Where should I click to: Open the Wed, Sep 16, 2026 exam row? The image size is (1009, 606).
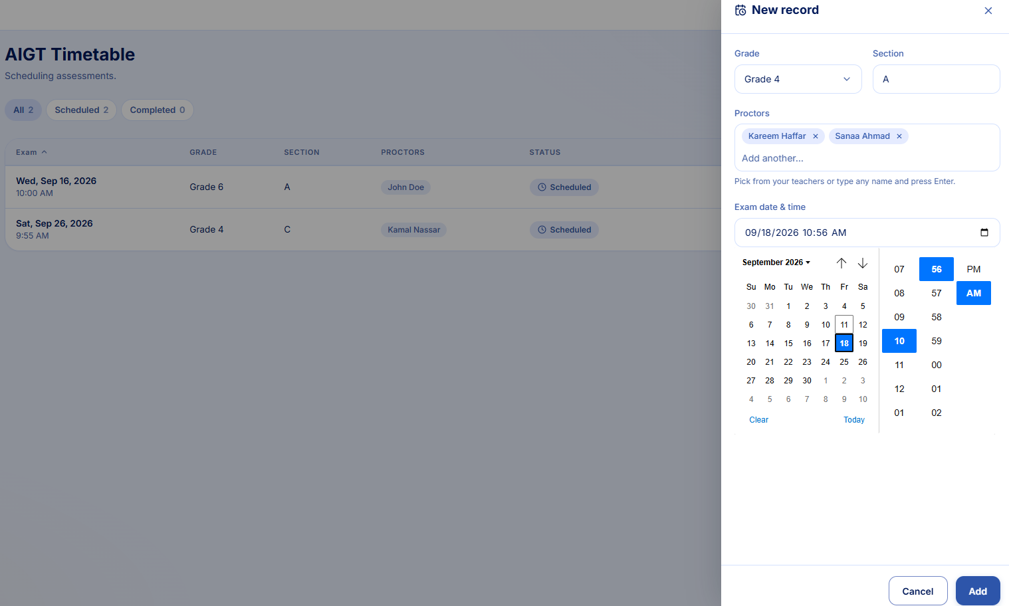(363, 187)
